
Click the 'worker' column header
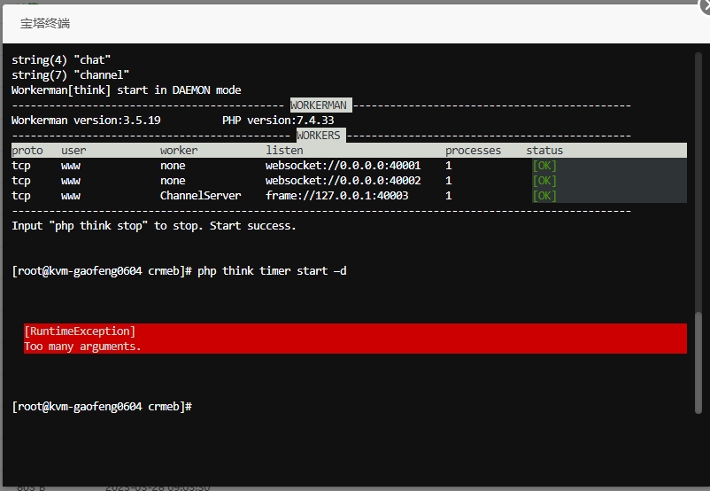click(x=179, y=150)
